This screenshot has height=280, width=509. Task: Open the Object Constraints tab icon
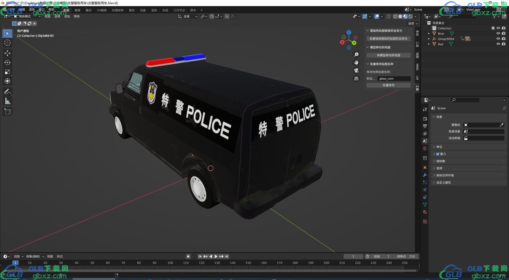[425, 197]
